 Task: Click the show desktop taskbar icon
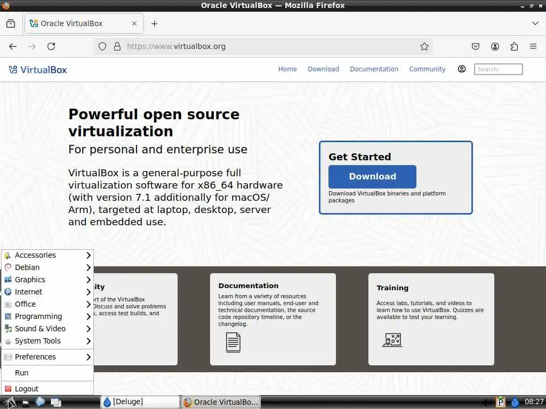pyautogui.click(x=55, y=403)
